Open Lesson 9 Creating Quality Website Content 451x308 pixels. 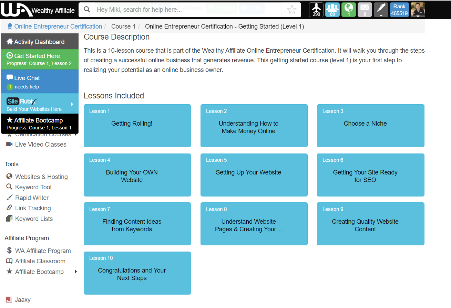[x=371, y=224]
